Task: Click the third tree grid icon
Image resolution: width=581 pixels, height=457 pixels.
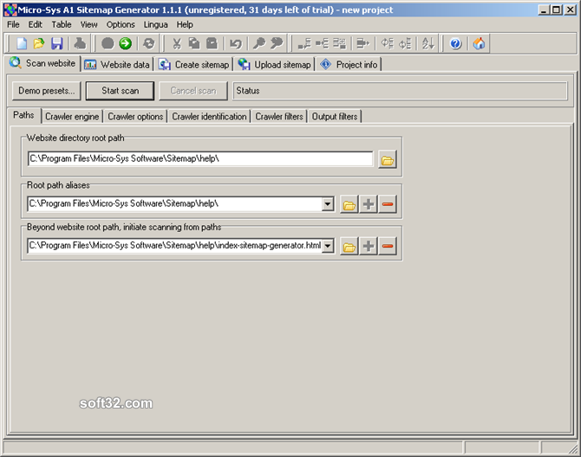Action: pyautogui.click(x=339, y=43)
